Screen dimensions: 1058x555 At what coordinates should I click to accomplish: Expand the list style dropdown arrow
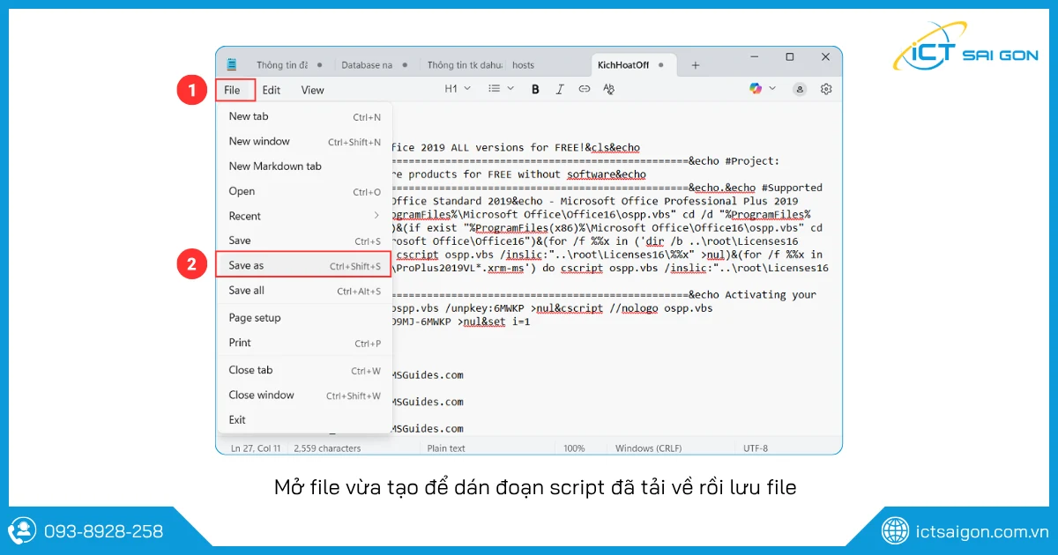point(510,89)
